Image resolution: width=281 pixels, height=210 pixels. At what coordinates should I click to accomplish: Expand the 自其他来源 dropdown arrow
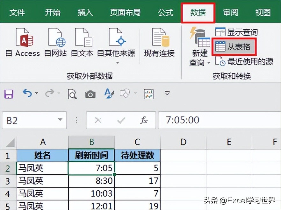tap(117, 62)
